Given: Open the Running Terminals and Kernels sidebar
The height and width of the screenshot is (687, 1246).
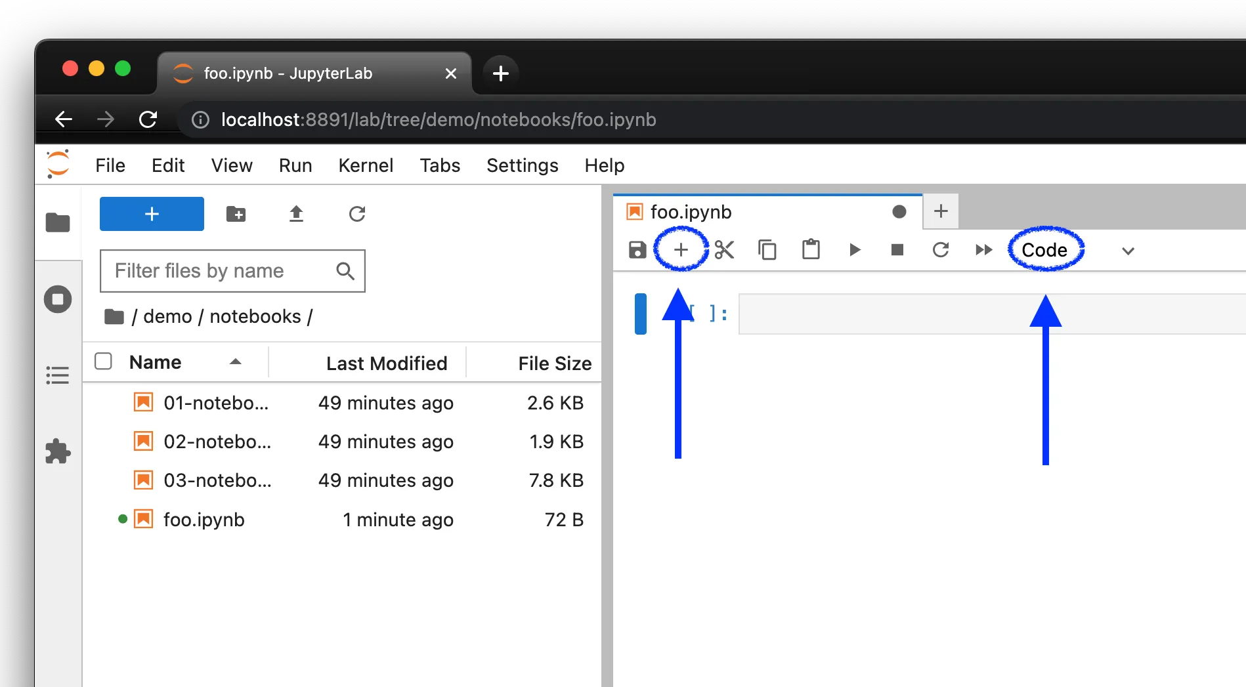Looking at the screenshot, I should pyautogui.click(x=58, y=300).
